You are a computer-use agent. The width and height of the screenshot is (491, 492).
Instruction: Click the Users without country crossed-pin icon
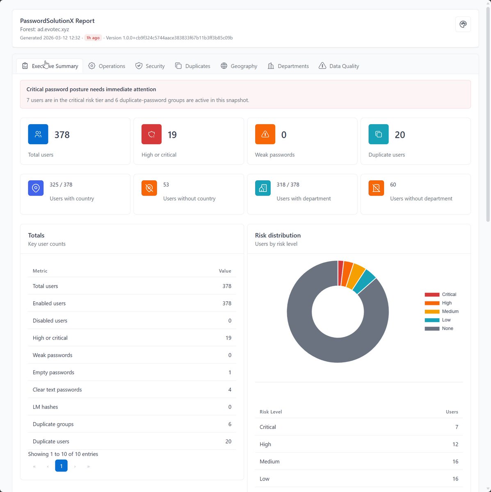tap(149, 188)
